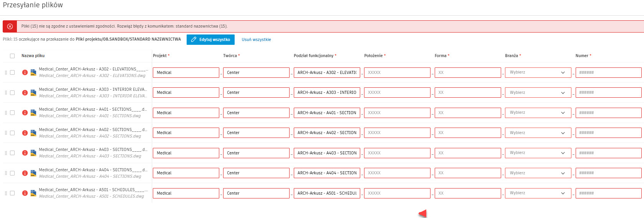Click the Podział funkcjonalny column header

315,56
